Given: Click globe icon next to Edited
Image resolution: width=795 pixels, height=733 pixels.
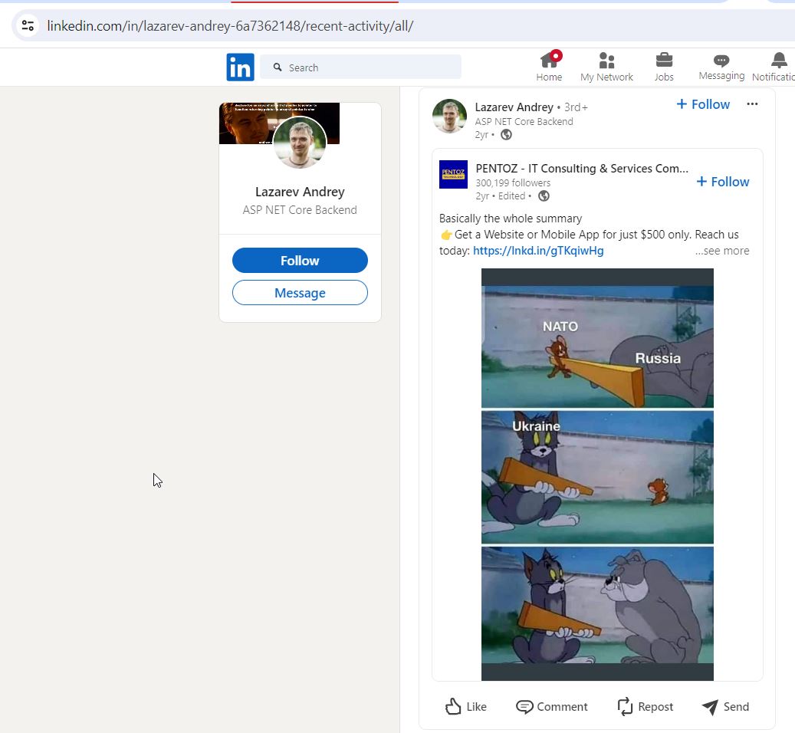Looking at the screenshot, I should click(x=544, y=196).
